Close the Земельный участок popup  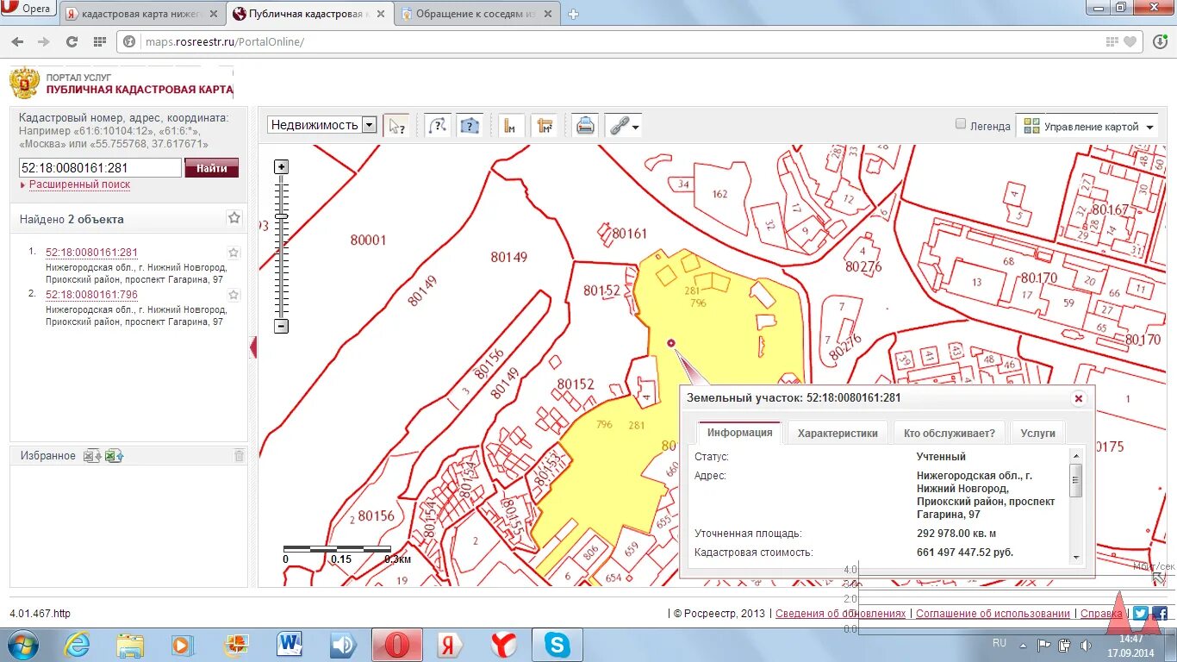click(x=1078, y=398)
